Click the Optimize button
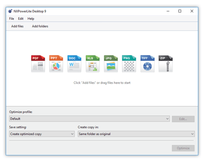Screen dimensions: 204x163 [183, 148]
